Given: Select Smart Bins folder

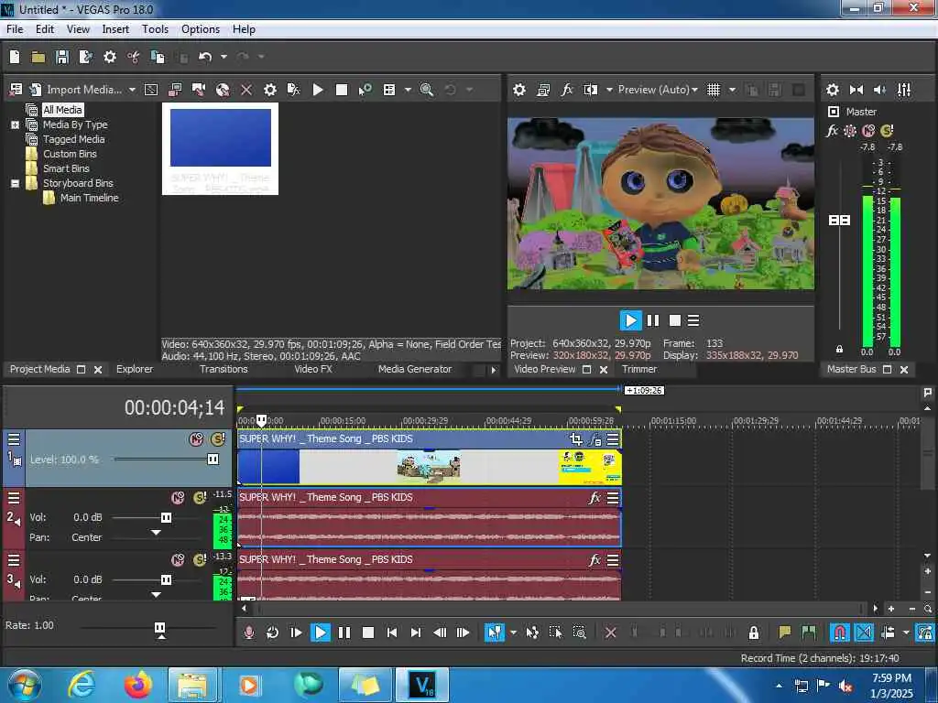Looking at the screenshot, I should (66, 168).
